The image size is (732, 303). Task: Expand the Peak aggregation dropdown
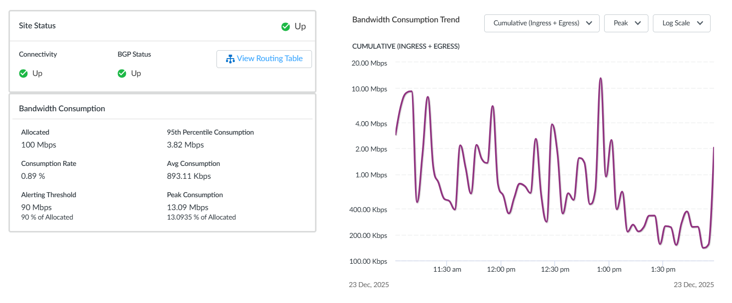626,23
